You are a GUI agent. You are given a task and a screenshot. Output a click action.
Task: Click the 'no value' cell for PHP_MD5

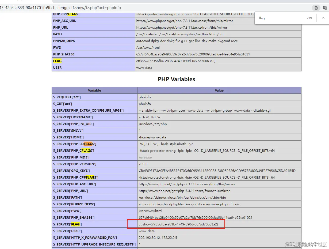(145, 157)
